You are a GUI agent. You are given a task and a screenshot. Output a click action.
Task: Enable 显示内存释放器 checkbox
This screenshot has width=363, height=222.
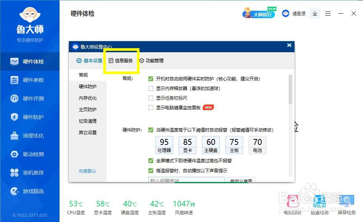click(x=151, y=88)
